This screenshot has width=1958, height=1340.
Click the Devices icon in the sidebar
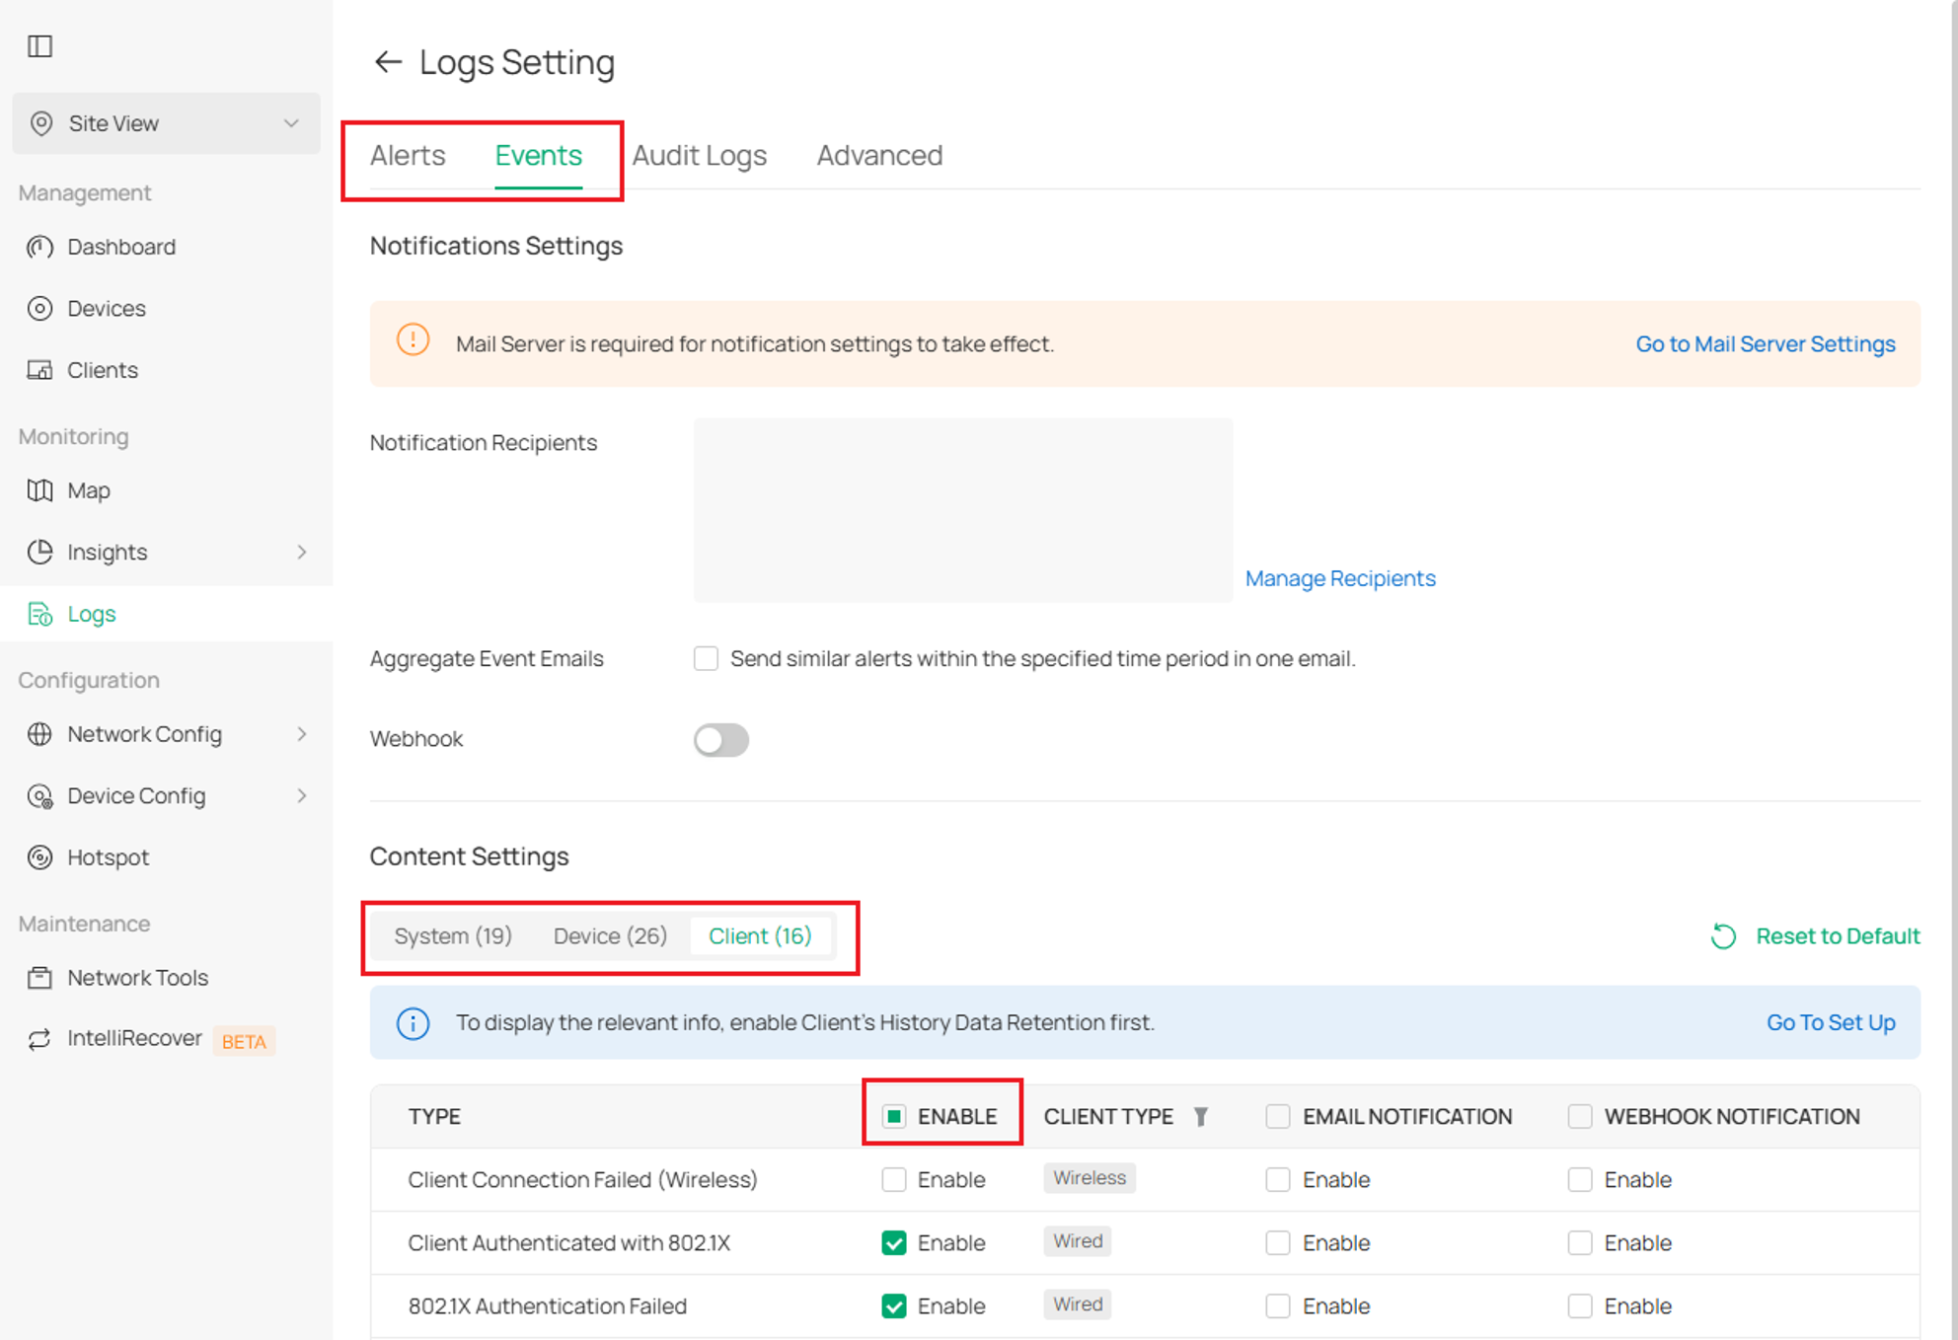point(39,309)
